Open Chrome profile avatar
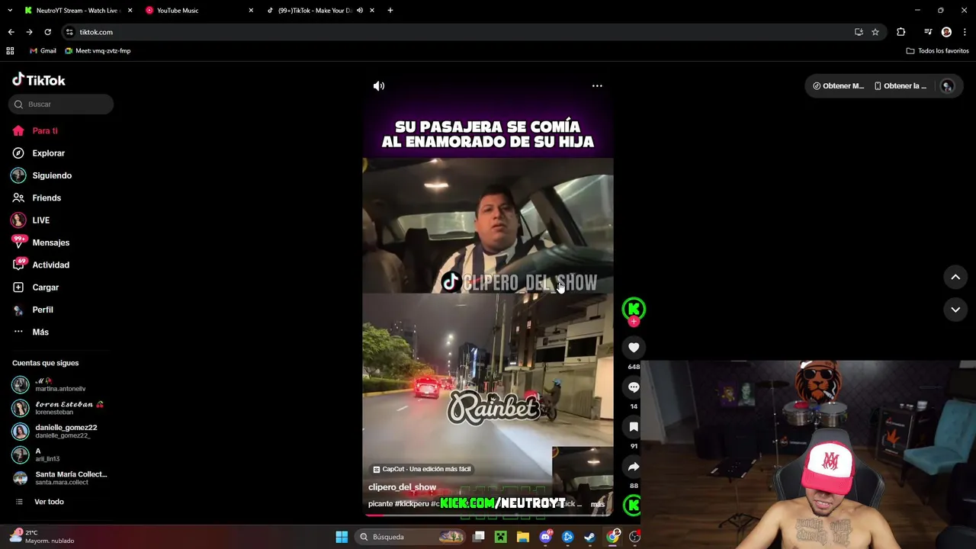 (946, 32)
